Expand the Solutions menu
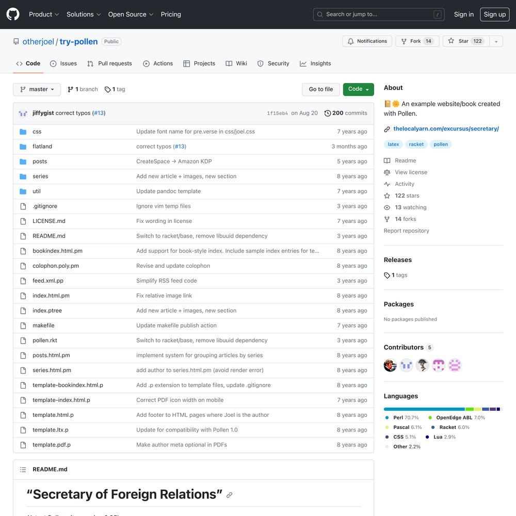This screenshot has height=516, width=516. point(84,14)
